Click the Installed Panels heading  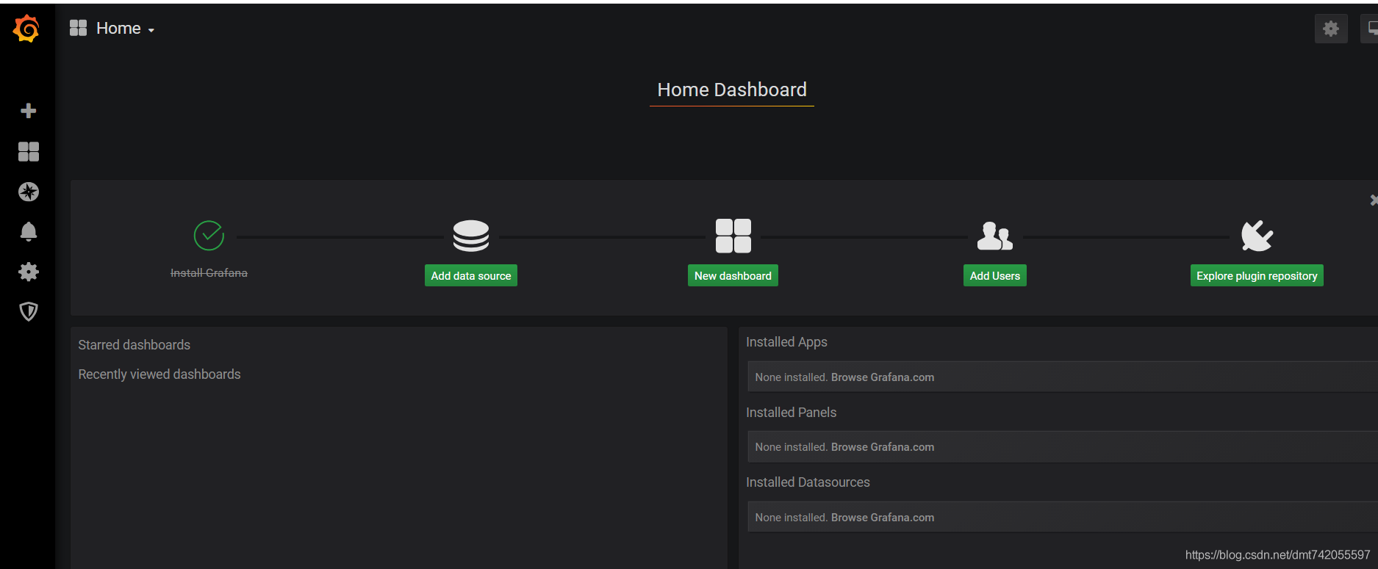(x=791, y=413)
